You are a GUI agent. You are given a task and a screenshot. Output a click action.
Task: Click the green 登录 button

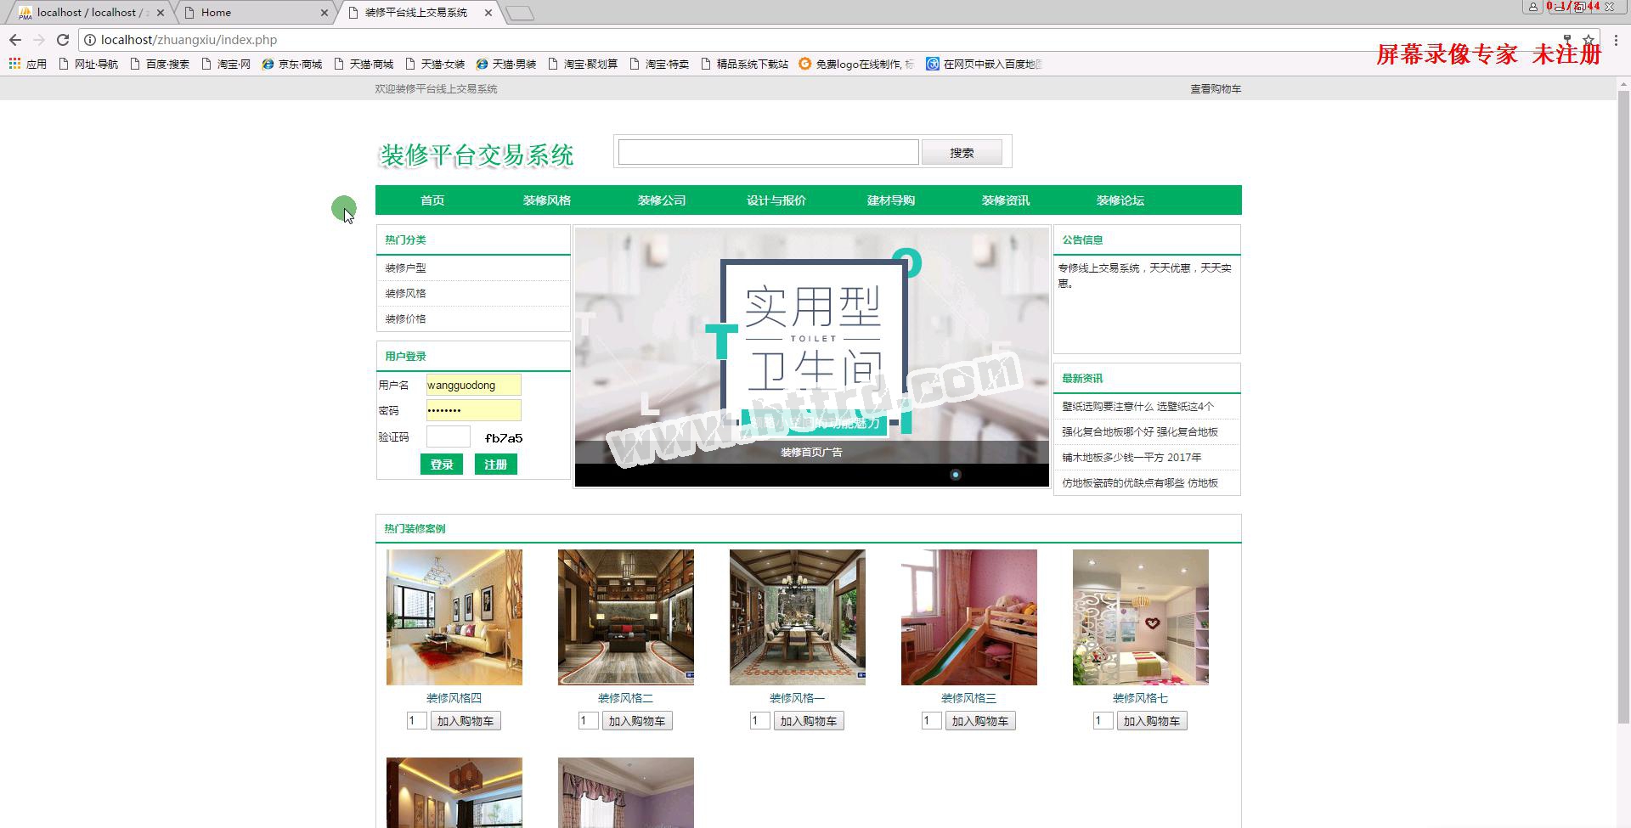(x=442, y=465)
